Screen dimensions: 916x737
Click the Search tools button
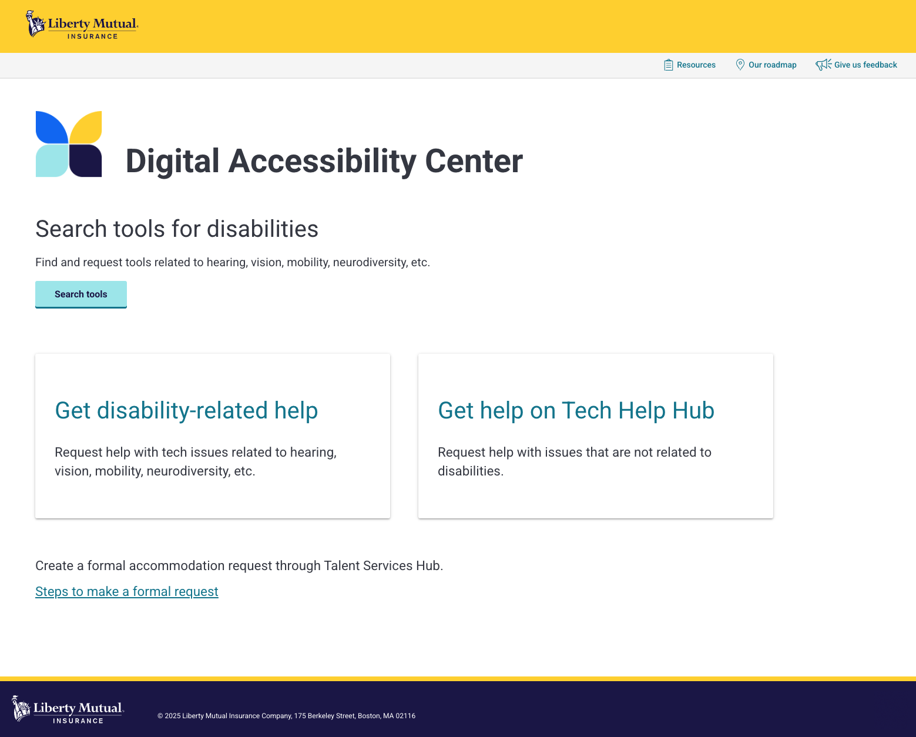[x=81, y=294]
